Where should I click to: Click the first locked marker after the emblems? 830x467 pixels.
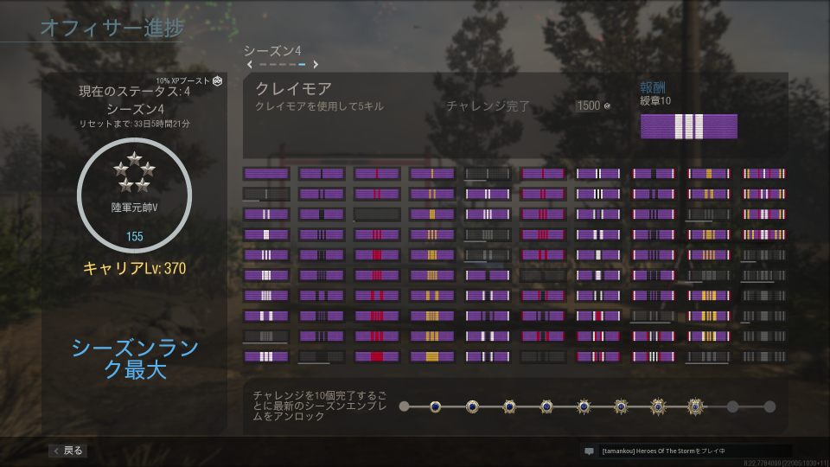[732, 406]
